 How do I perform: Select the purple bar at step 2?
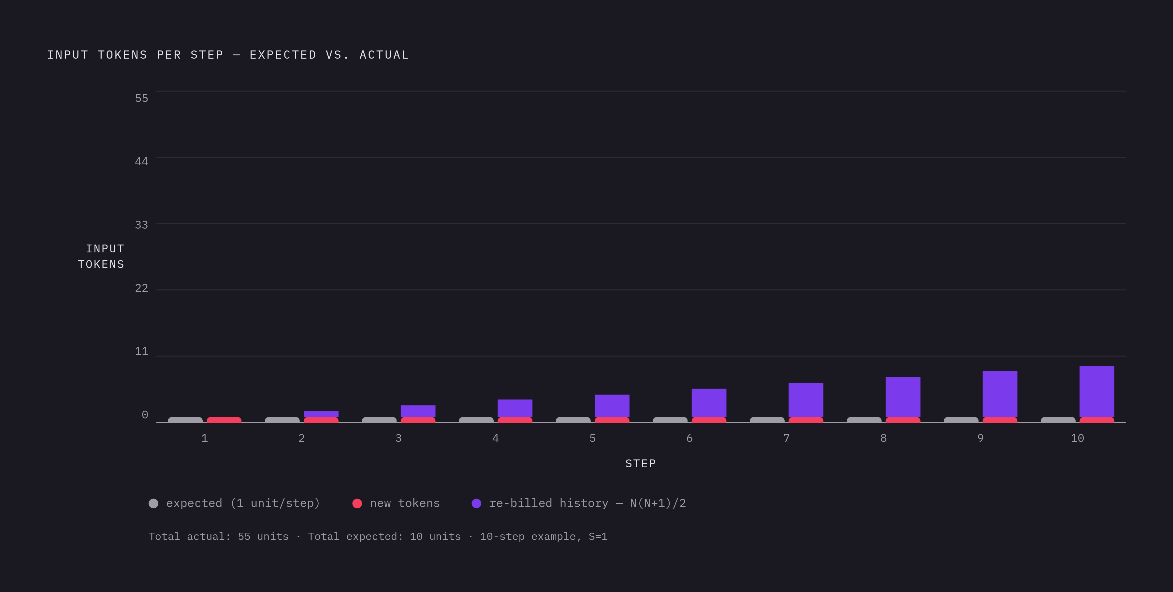(x=321, y=414)
